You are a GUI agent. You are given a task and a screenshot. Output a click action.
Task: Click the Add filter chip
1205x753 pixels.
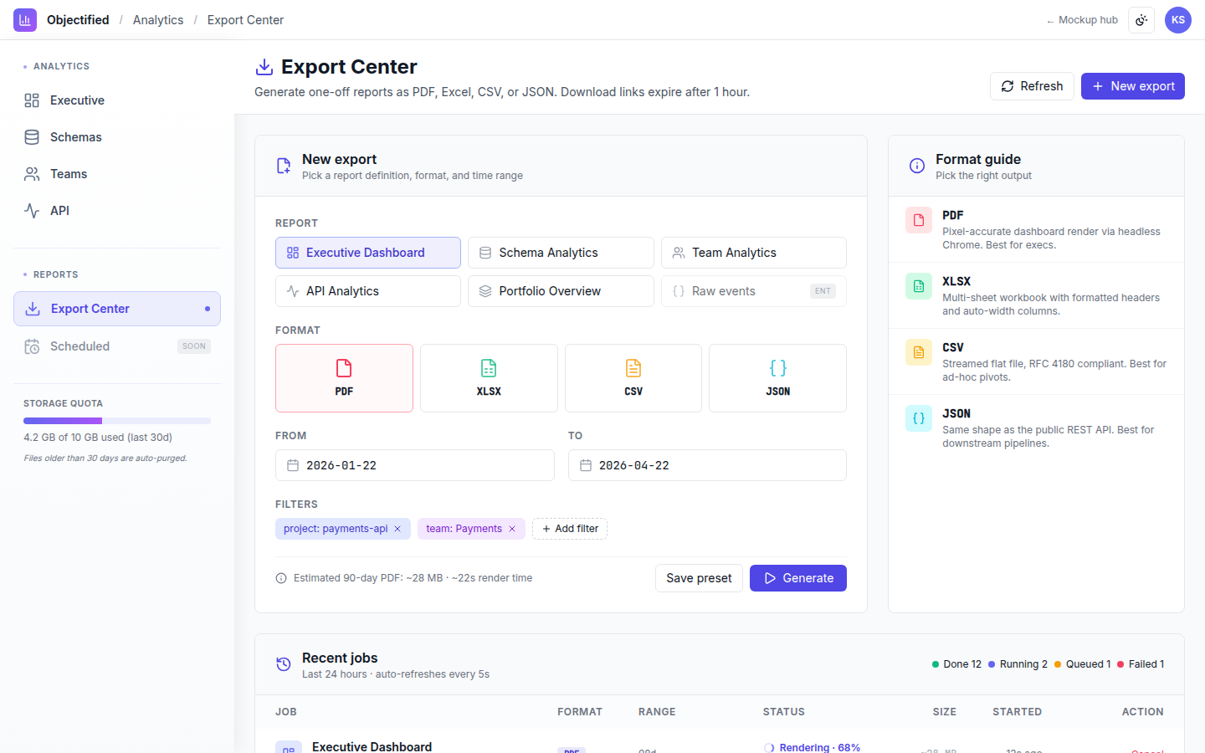pos(570,529)
